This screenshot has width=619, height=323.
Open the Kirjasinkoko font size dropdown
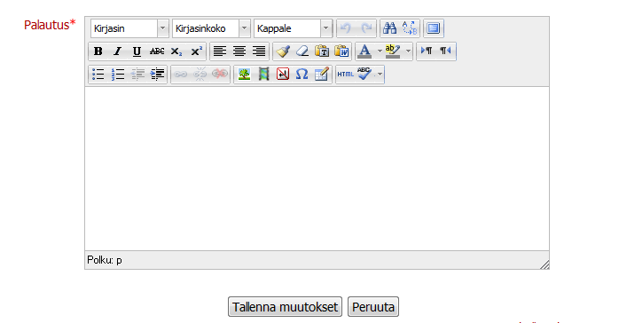tap(211, 28)
